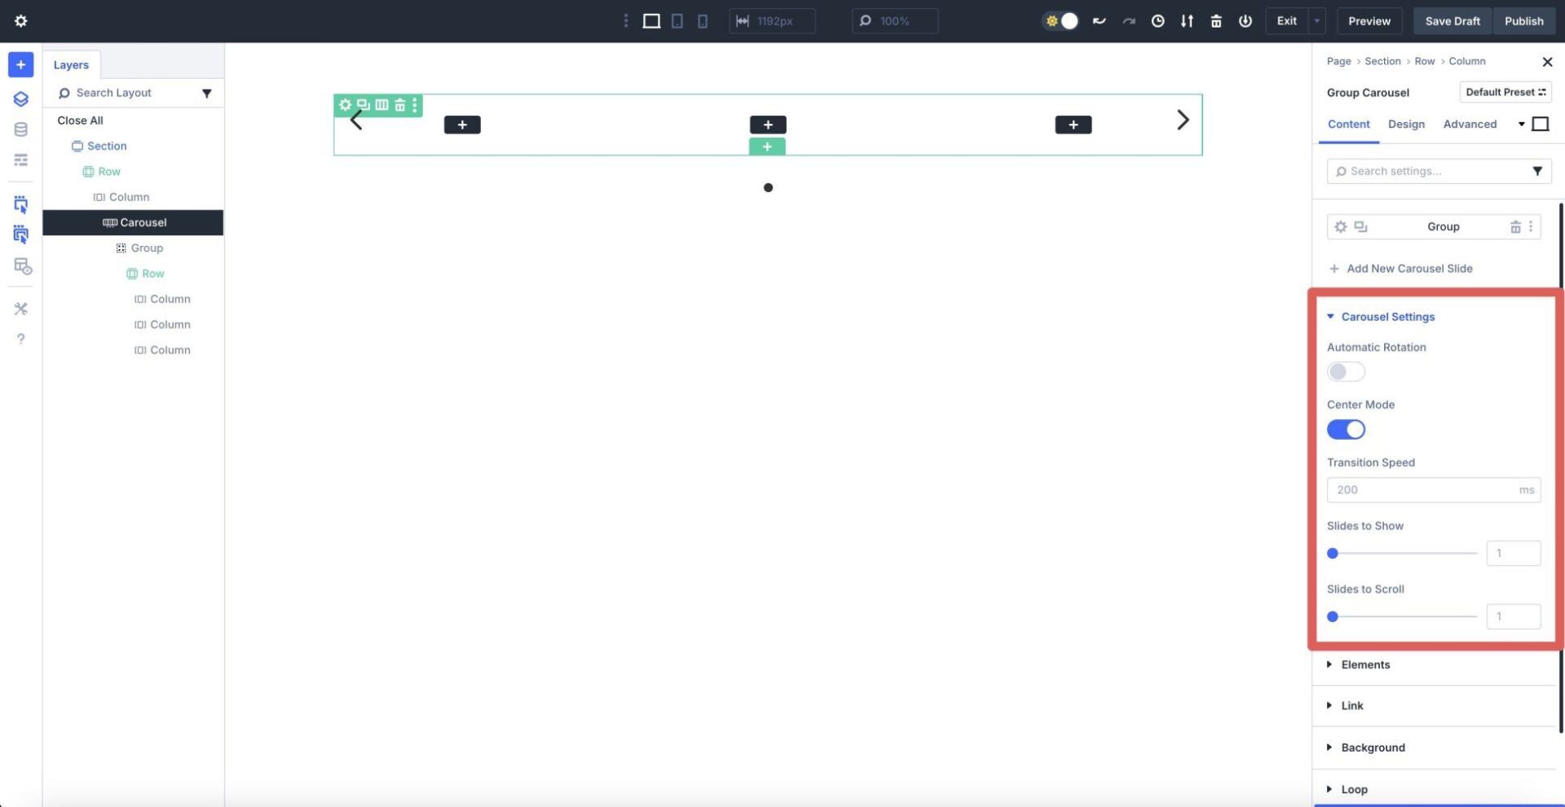Switch to the Advanced tab
The height and width of the screenshot is (807, 1565).
(x=1470, y=124)
